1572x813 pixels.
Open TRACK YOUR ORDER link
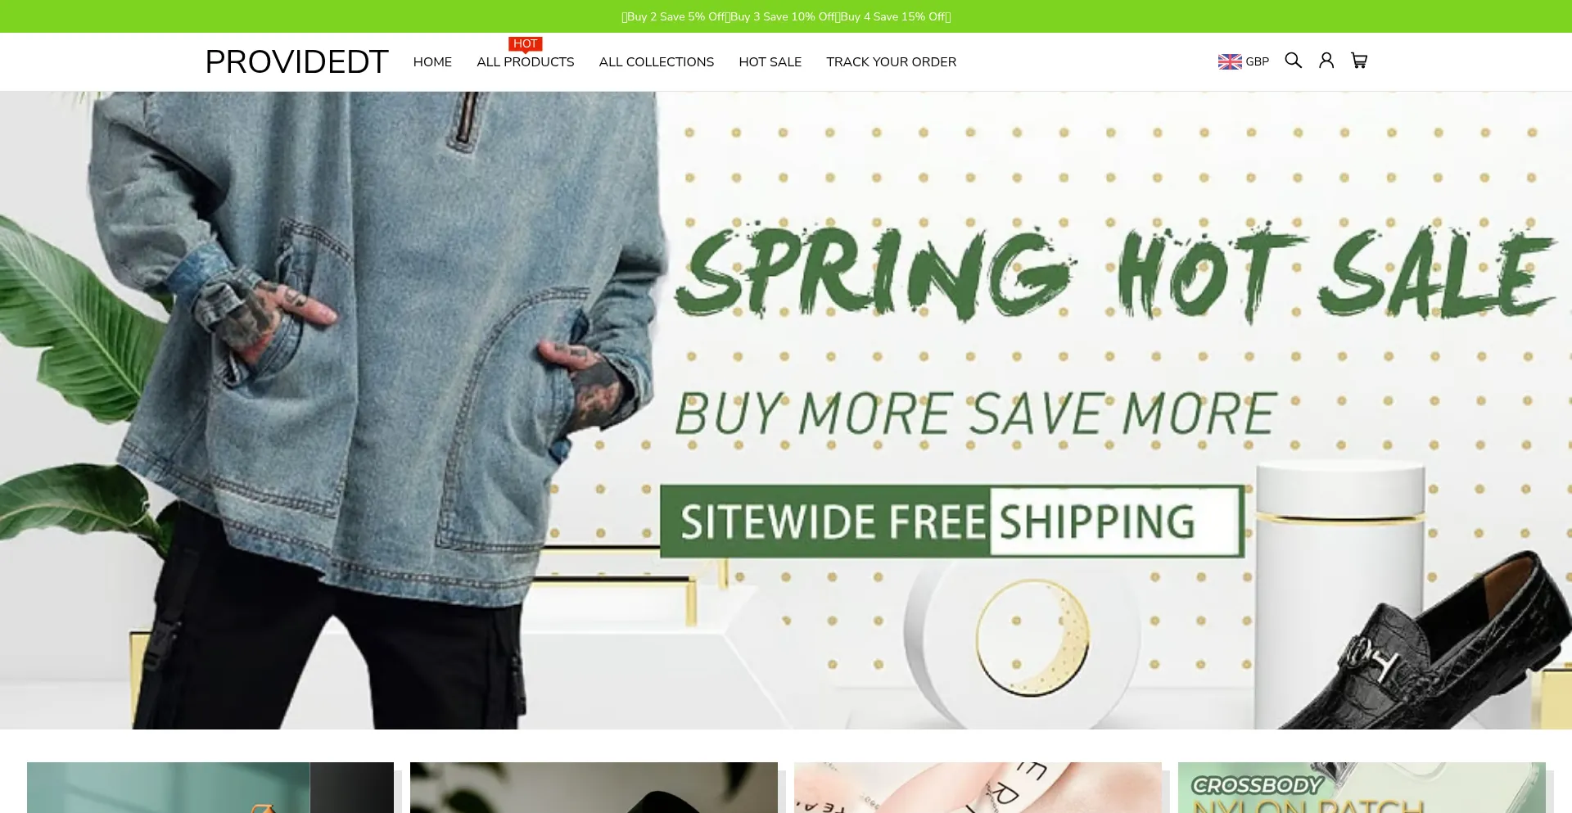tap(892, 62)
